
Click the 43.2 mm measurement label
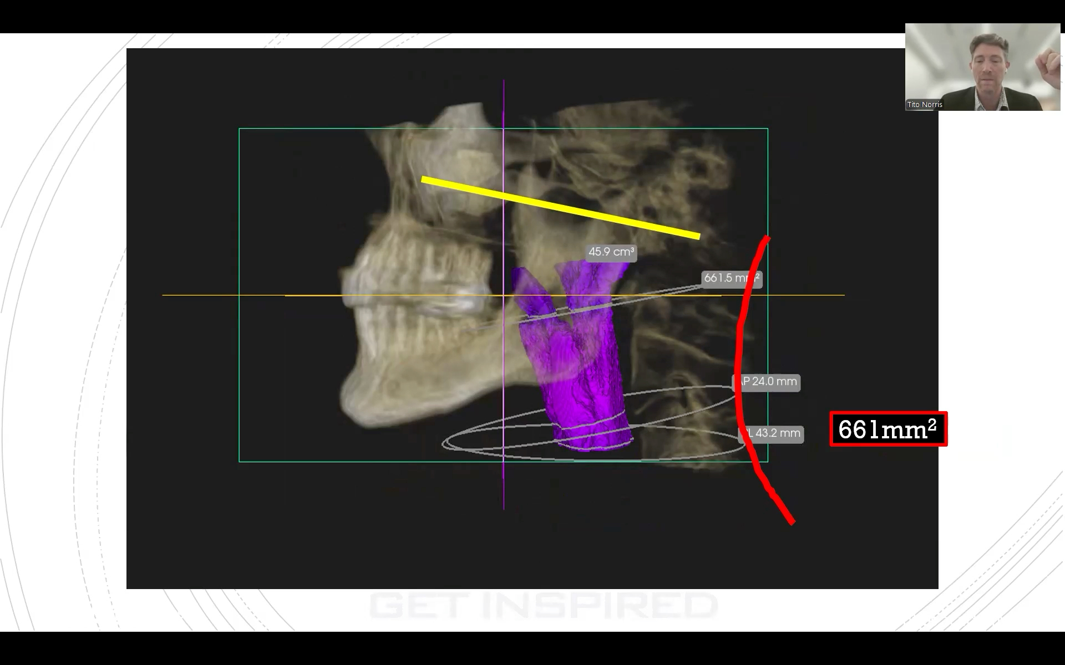coord(777,433)
